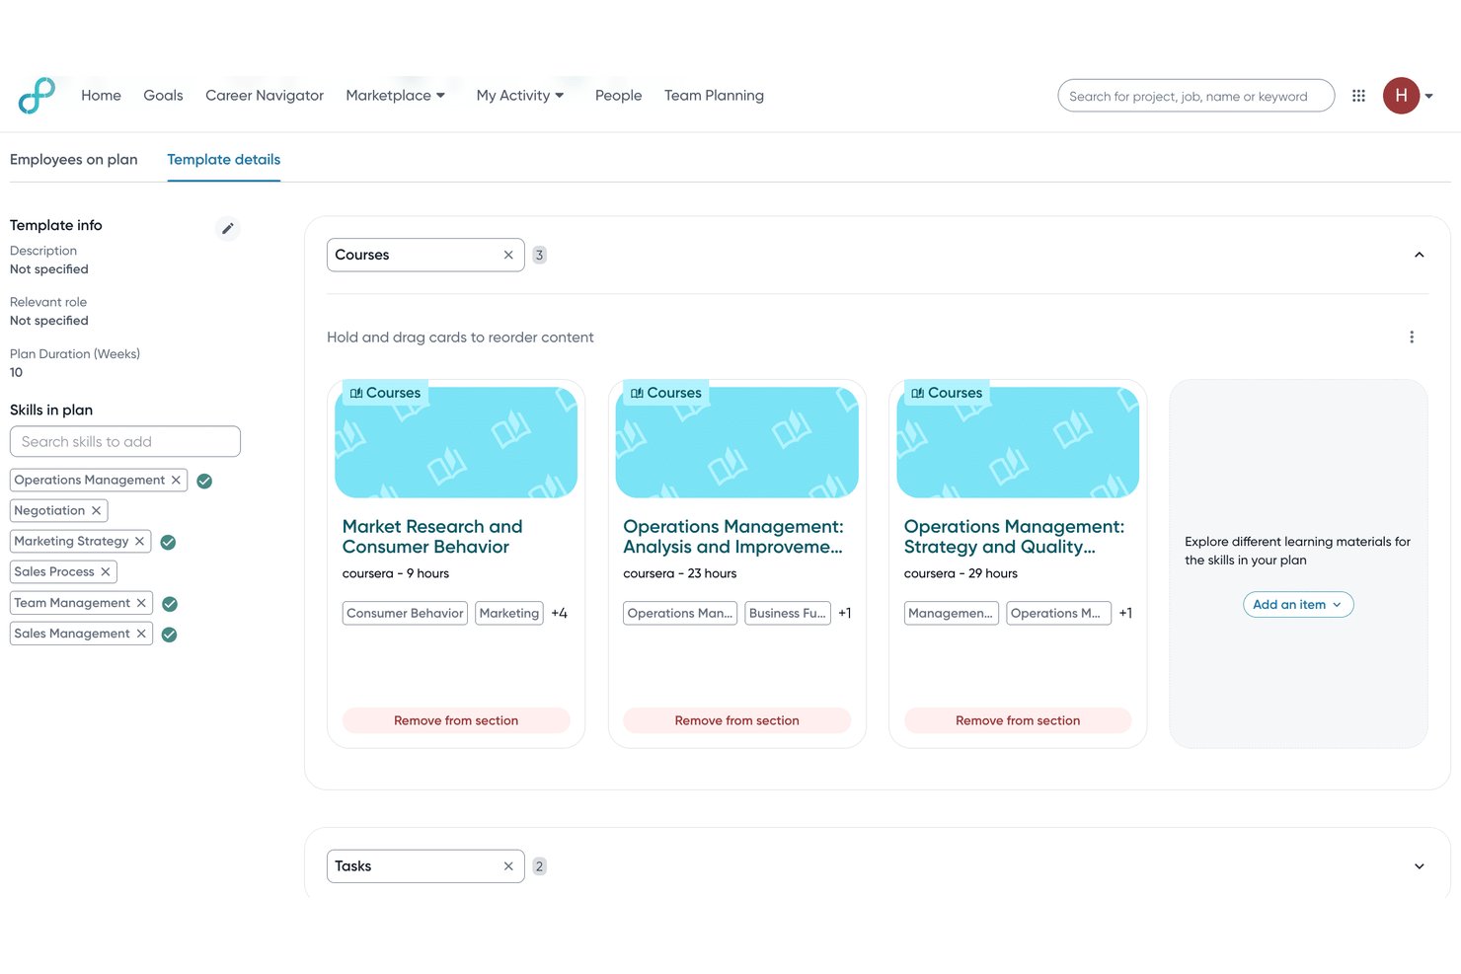Click the +4 more skills indicator
1461x974 pixels.
tap(560, 613)
